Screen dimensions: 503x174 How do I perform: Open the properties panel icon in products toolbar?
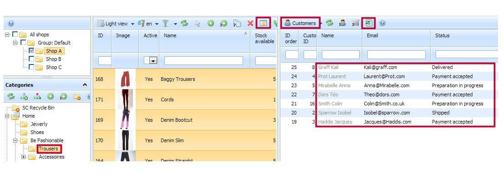(264, 23)
